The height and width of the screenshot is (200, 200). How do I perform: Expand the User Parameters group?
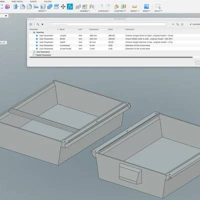[30, 52]
